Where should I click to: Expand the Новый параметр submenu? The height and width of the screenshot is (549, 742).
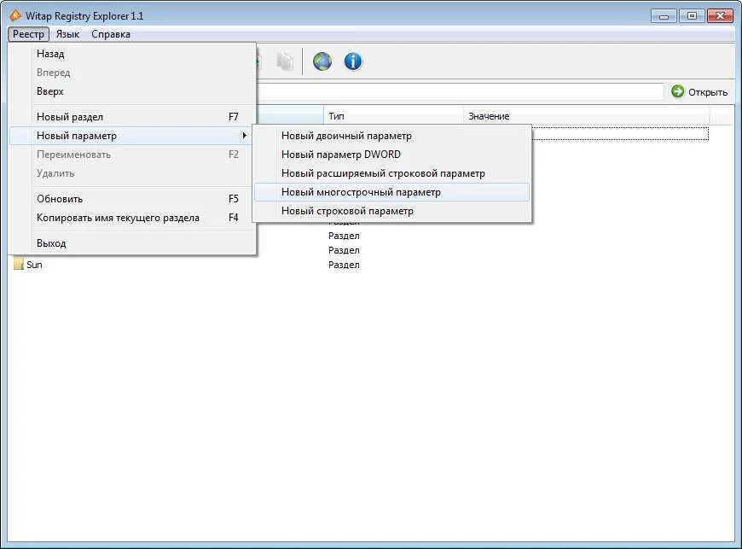pyautogui.click(x=132, y=136)
